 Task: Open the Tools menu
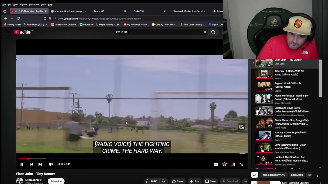(x=44, y=5)
